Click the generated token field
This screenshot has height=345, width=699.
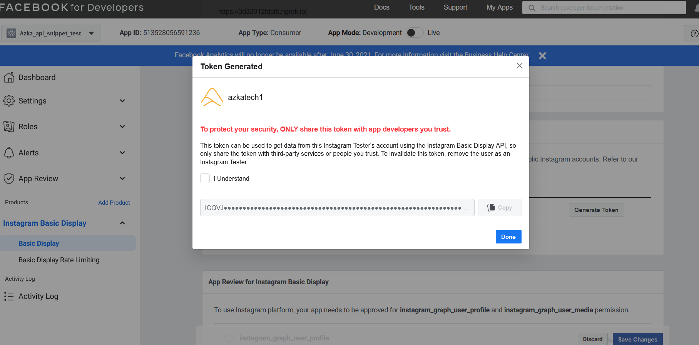click(337, 208)
